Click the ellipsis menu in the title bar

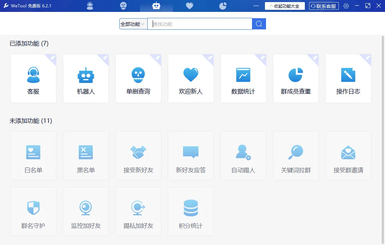(256, 6)
